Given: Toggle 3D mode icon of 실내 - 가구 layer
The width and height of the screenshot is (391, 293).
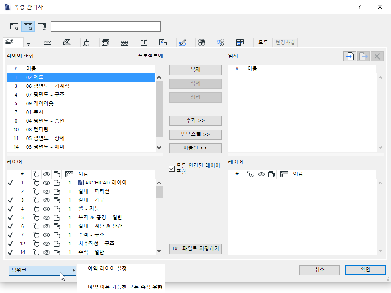Looking at the screenshot, I should pyautogui.click(x=57, y=200).
